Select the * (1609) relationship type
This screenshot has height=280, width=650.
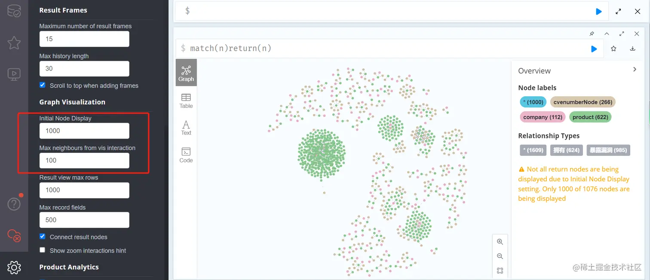533,150
